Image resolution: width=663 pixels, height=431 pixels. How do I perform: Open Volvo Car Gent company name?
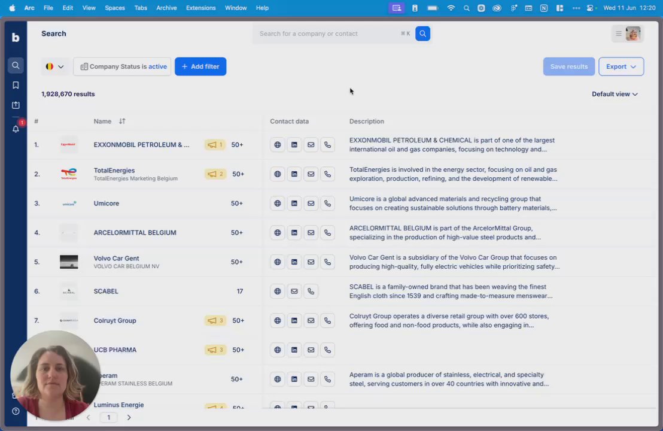coord(116,258)
